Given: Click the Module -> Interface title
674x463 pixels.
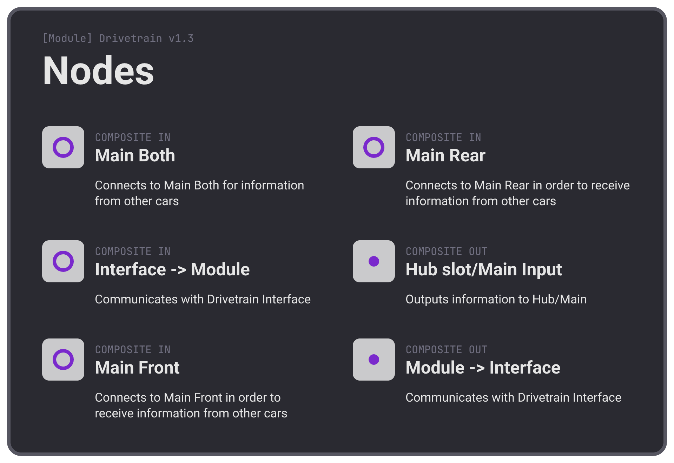Looking at the screenshot, I should point(483,368).
